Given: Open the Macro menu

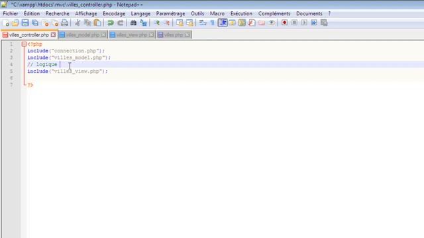Looking at the screenshot, I should click(217, 13).
